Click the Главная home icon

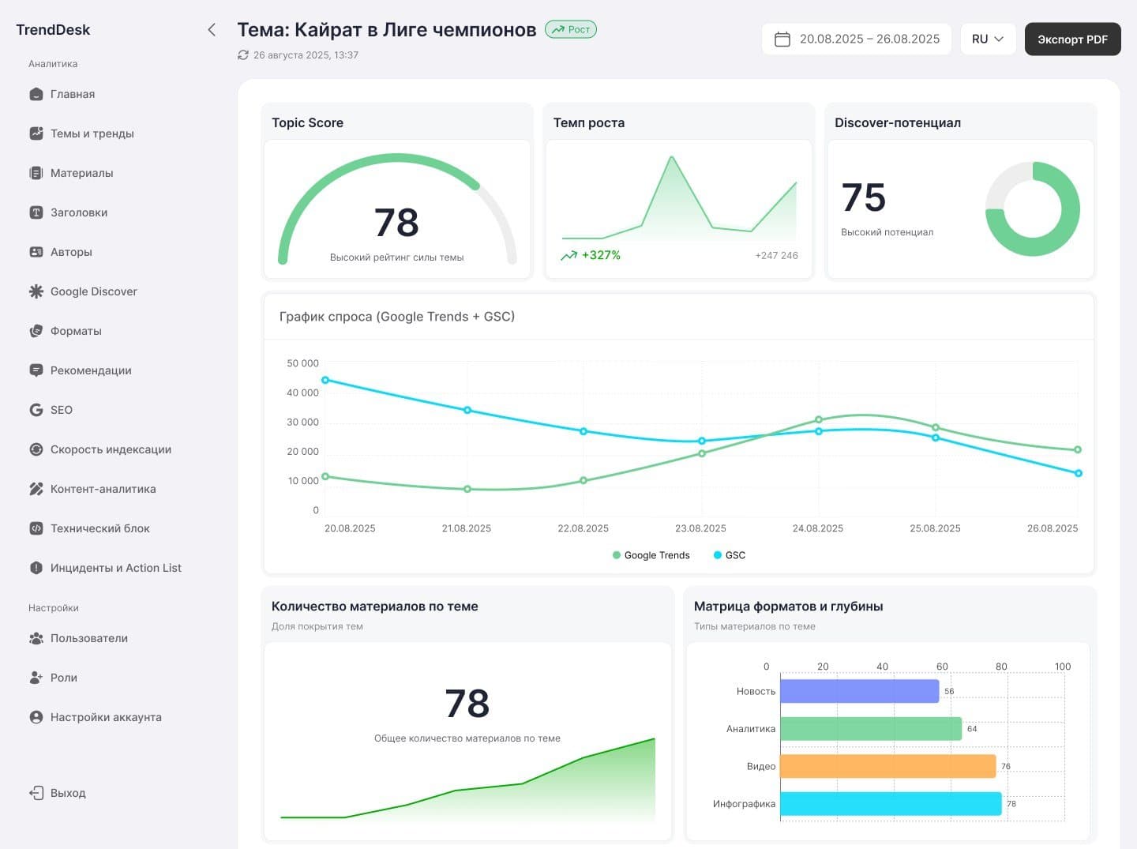(x=36, y=94)
